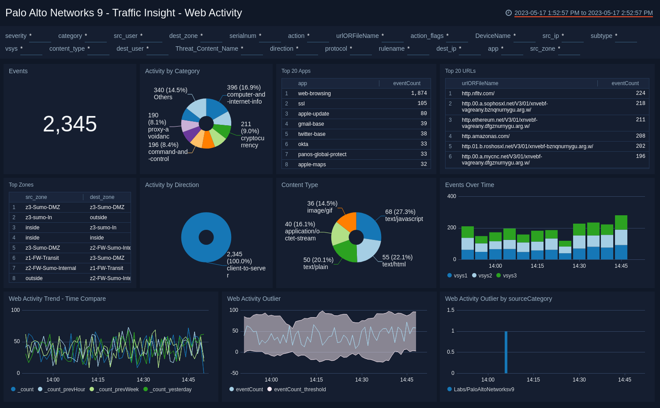
Task: Open the category filter dropdown
Action: click(96, 37)
